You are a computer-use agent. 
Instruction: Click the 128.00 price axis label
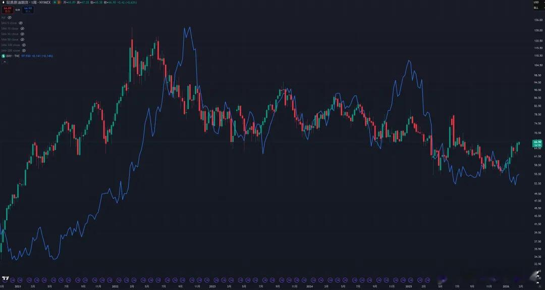click(538, 30)
